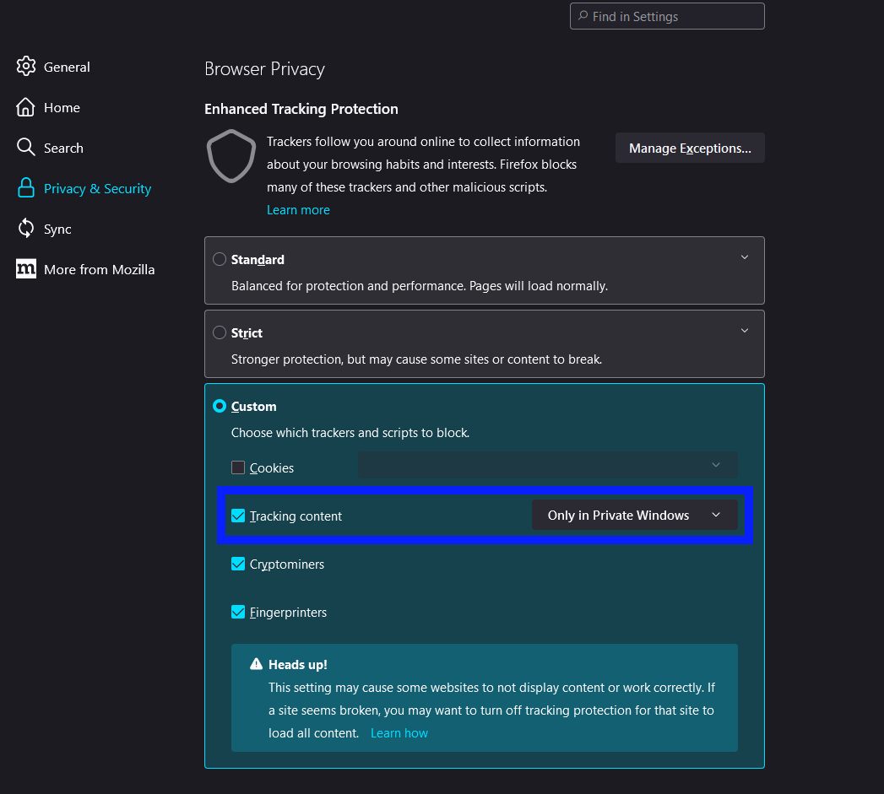Image resolution: width=884 pixels, height=794 pixels.
Task: Click the Privacy & Security lock icon
Action: pos(26,188)
